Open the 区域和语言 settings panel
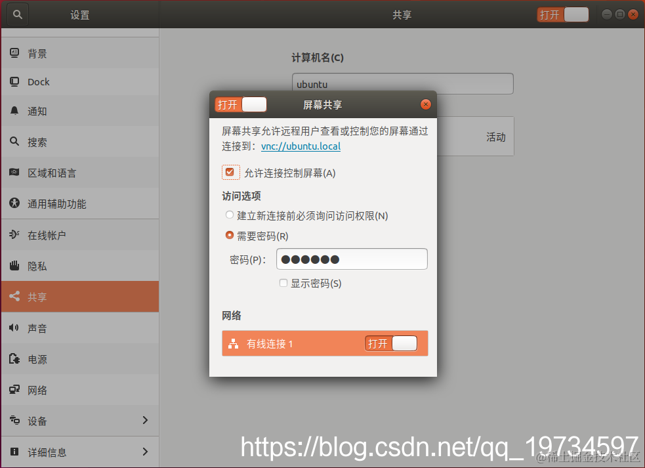The height and width of the screenshot is (468, 645). point(80,173)
